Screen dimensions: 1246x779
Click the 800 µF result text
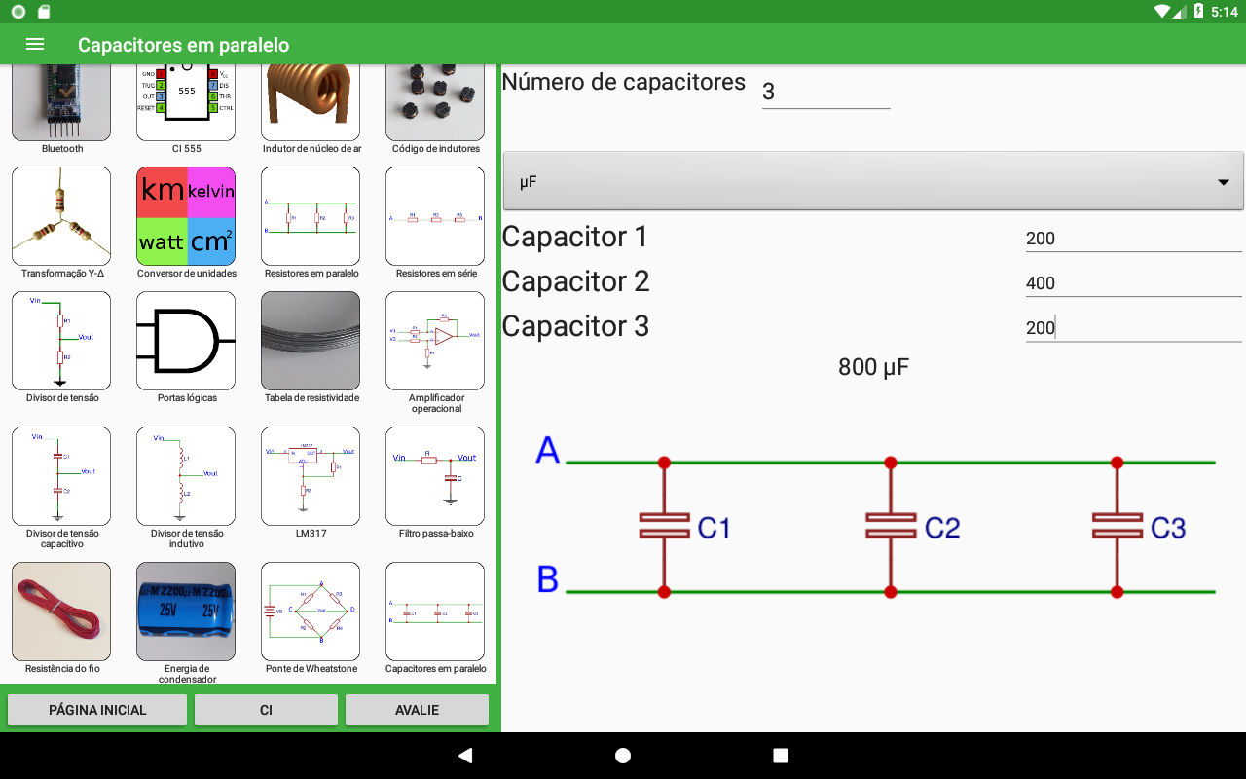(873, 367)
